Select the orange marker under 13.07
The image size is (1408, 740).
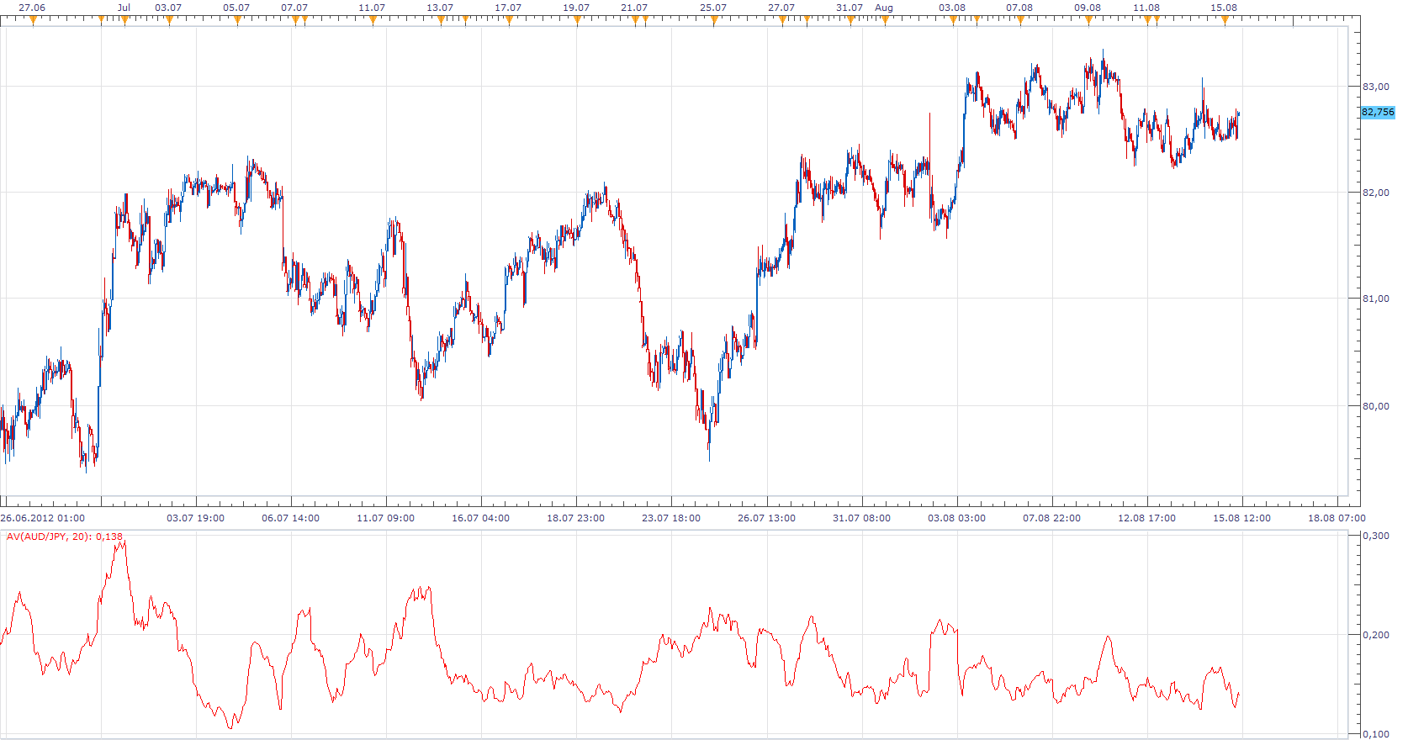click(441, 20)
